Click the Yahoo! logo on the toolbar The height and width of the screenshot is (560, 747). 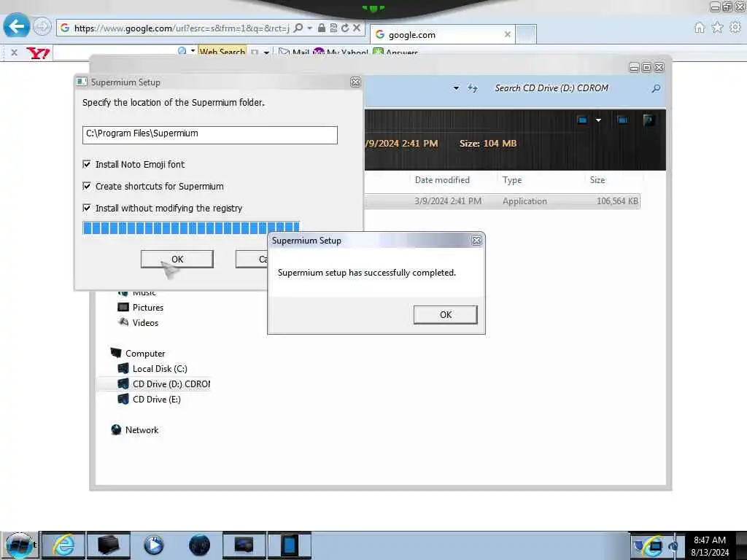[38, 52]
